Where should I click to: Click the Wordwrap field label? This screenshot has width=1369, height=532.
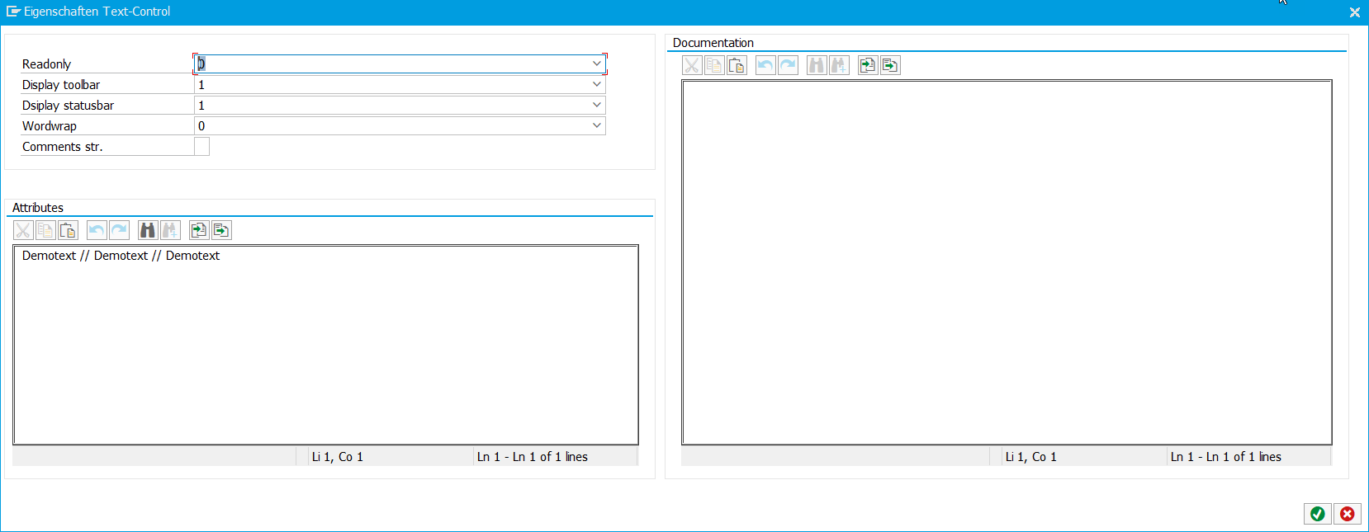click(x=50, y=126)
